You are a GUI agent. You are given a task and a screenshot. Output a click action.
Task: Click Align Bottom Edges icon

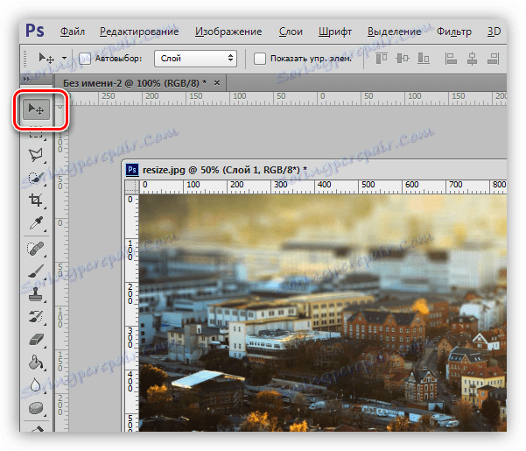[x=424, y=59]
